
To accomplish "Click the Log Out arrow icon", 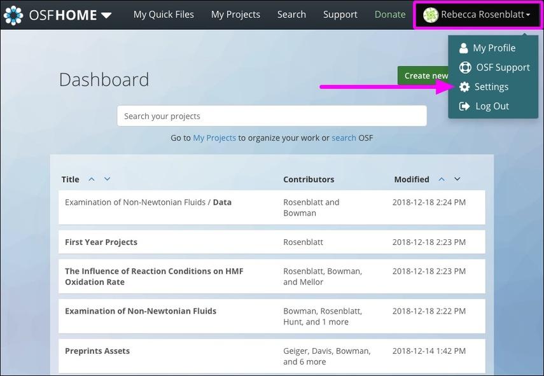I will click(x=464, y=106).
